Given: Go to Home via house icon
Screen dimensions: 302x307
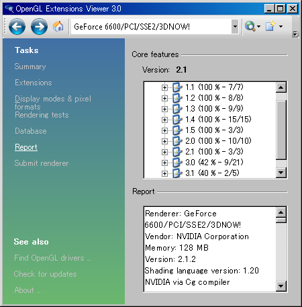Looking at the screenshot, I should pyautogui.click(x=58, y=26).
